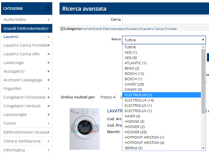Click the square bullet next to Lavastoviglie
The height and width of the screenshot is (154, 209).
[49, 115]
